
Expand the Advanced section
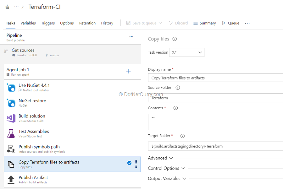click(x=160, y=158)
